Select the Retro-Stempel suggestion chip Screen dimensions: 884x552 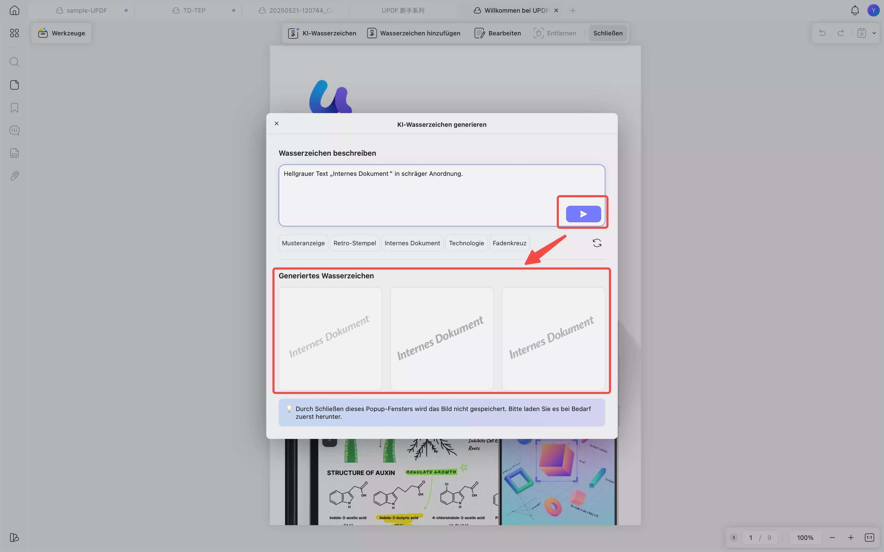[354, 243]
